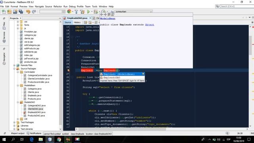Screen dimensions: 254x143
Task: Select Empleado (ModeloBean) completion suggestion
Action: point(122,74)
